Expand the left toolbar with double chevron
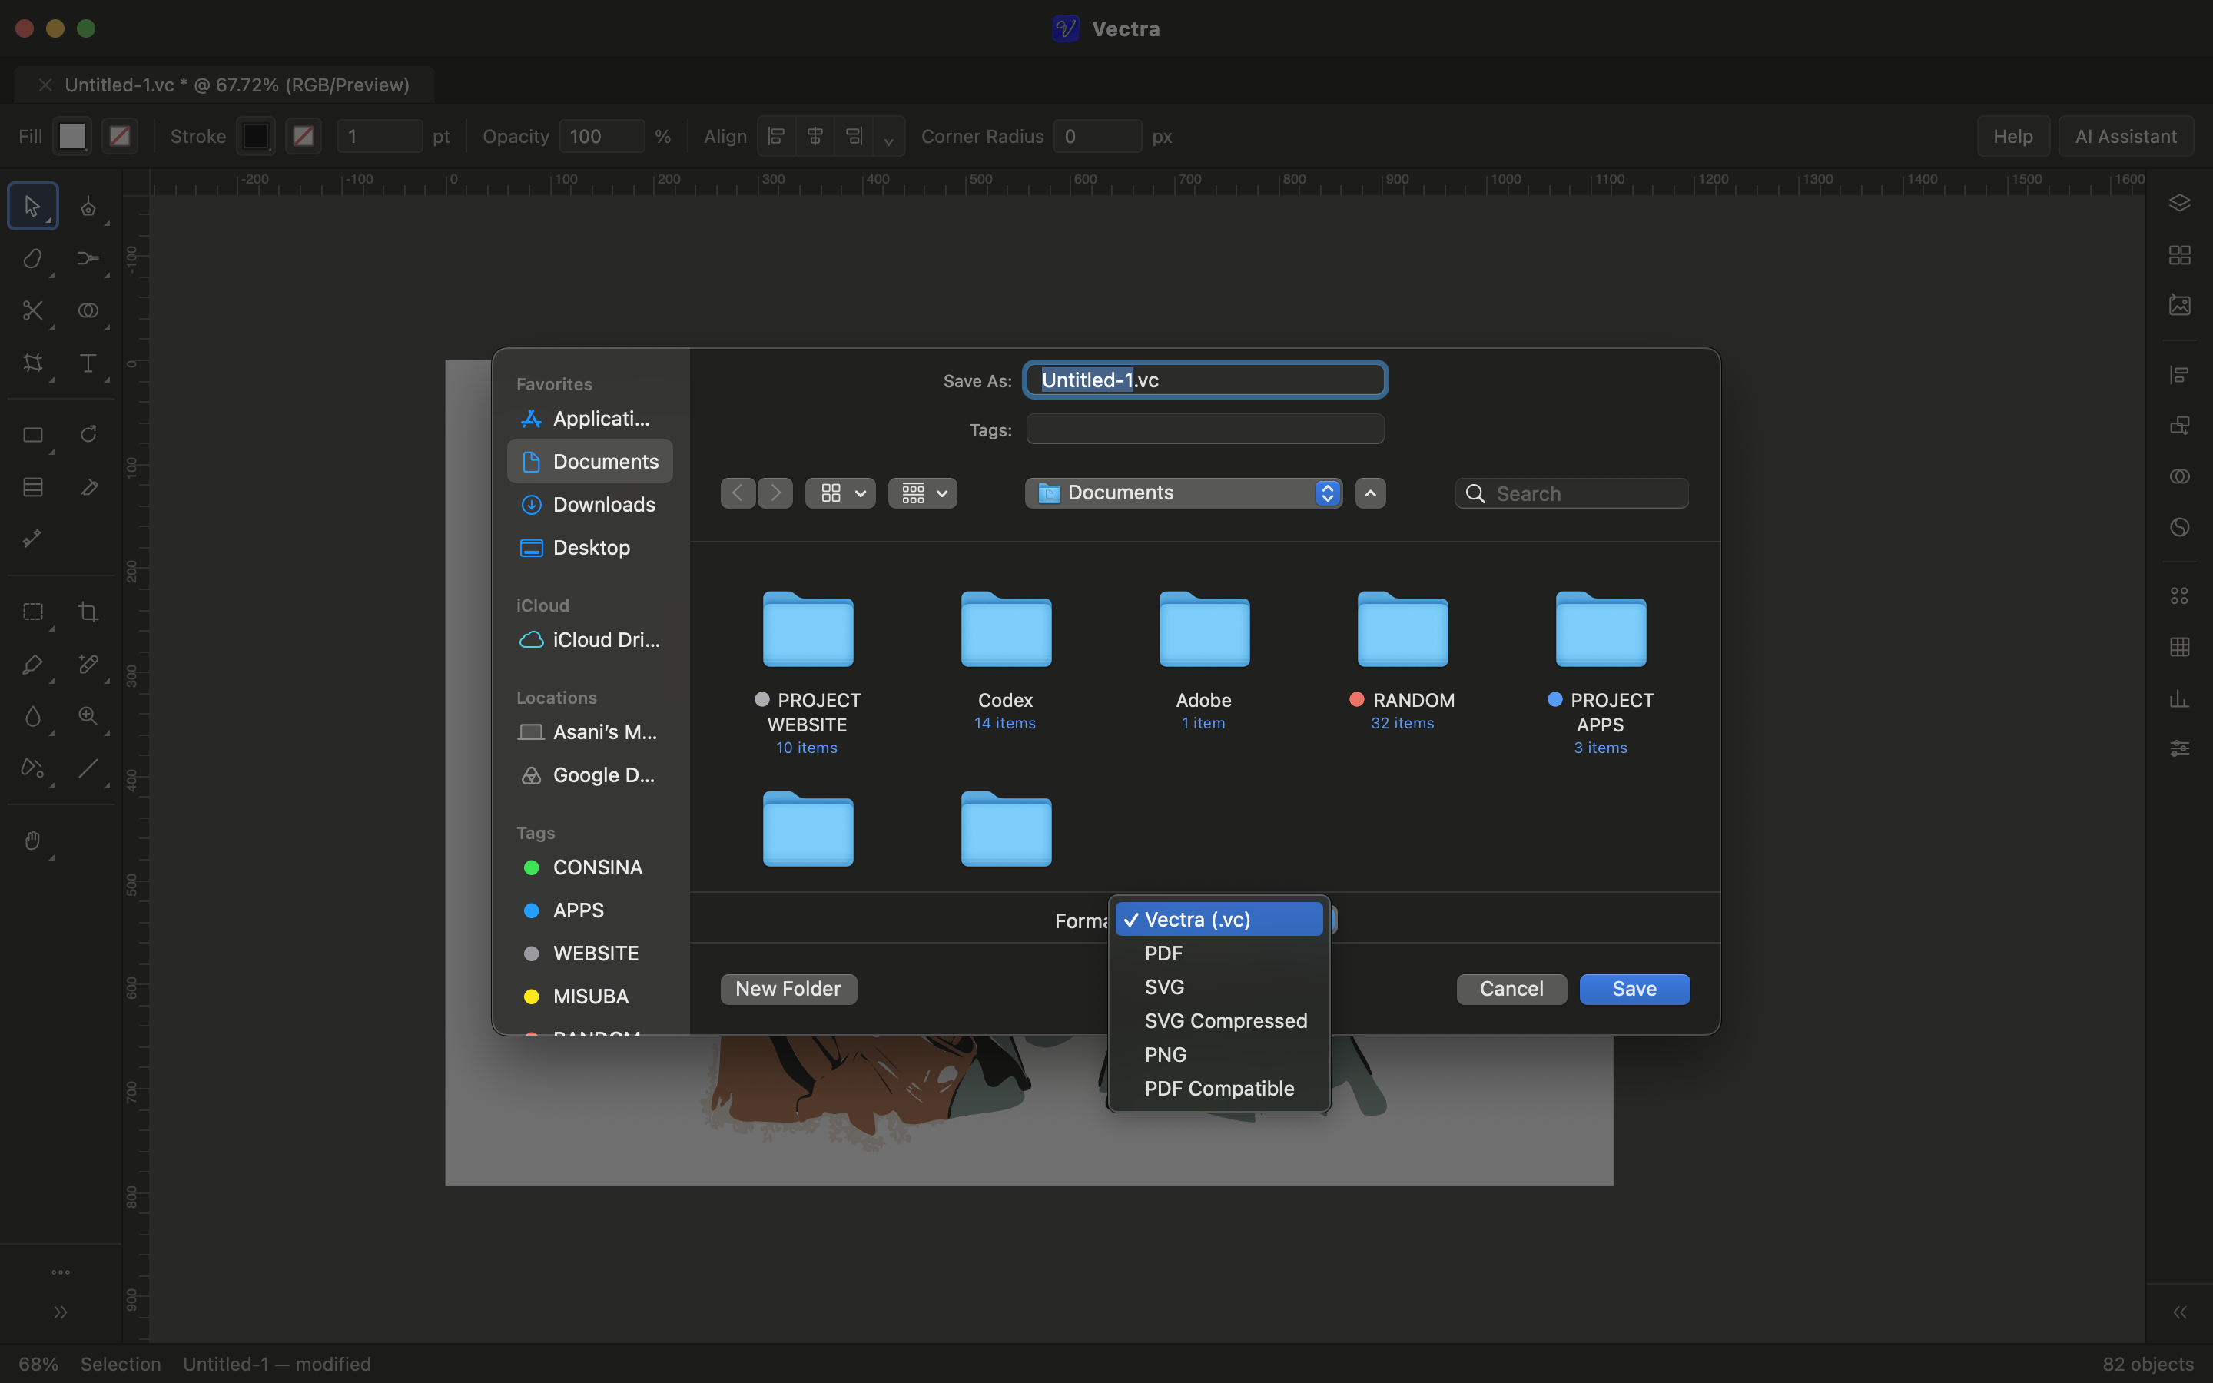 61,1312
